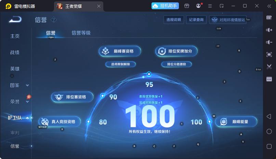276x159 pixels.
Task: Open 英雄 in sidebar
Action: pyautogui.click(x=15, y=69)
